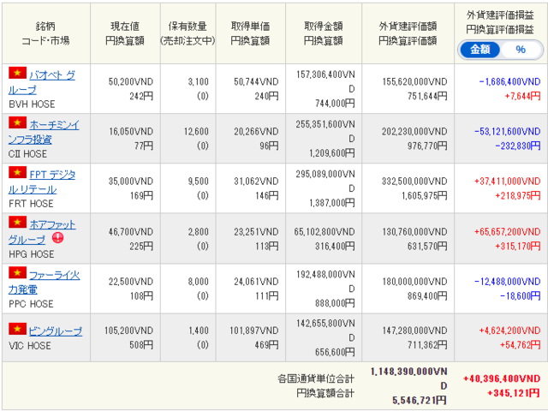Click the 332,500,000VND valuation amount
The width and height of the screenshot is (548, 411).
click(x=414, y=181)
